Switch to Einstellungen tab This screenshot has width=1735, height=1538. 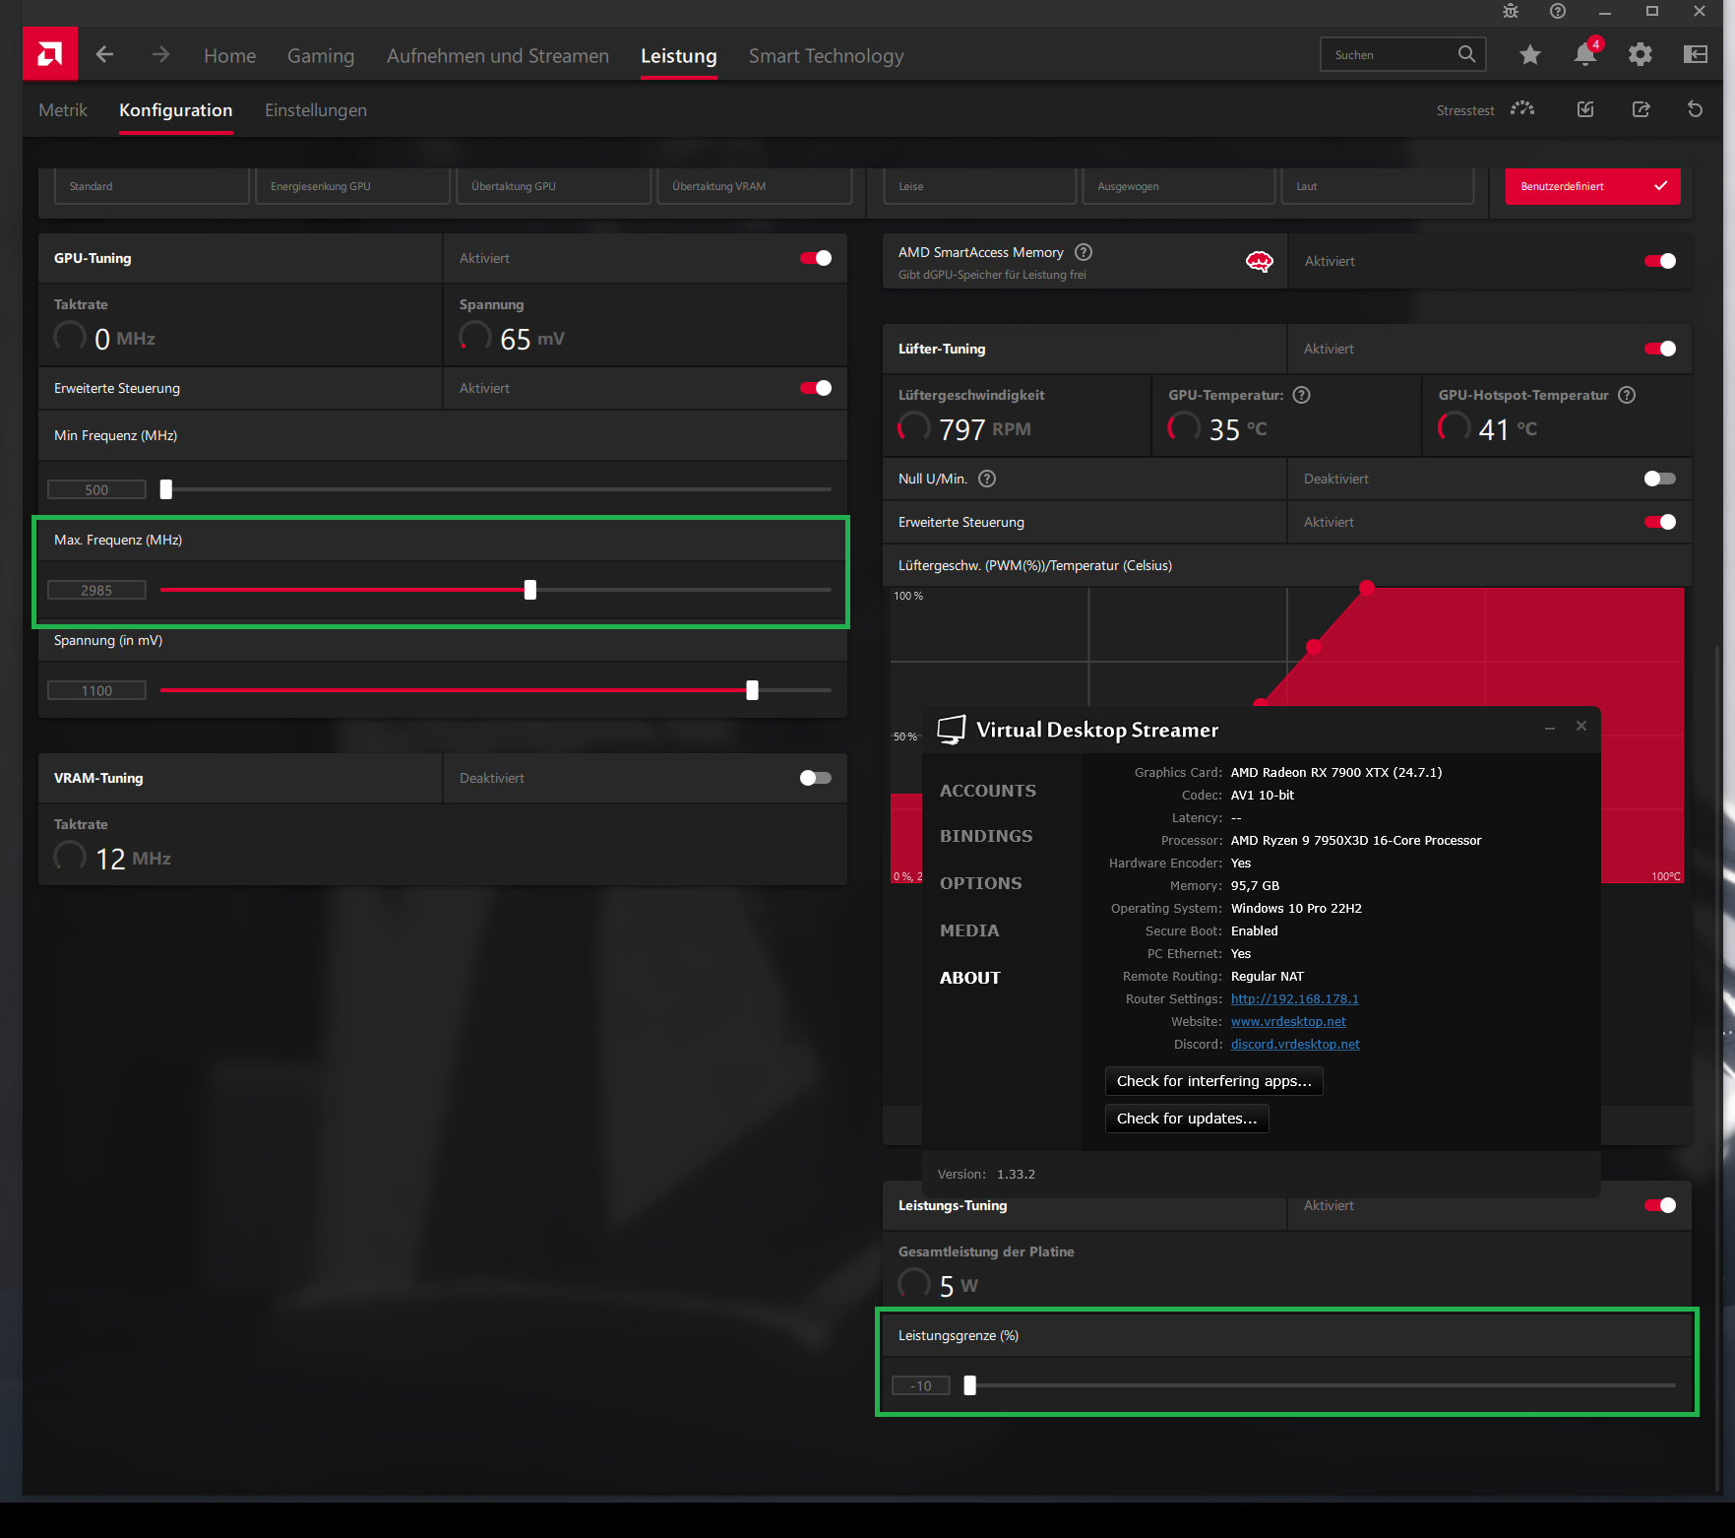click(316, 110)
